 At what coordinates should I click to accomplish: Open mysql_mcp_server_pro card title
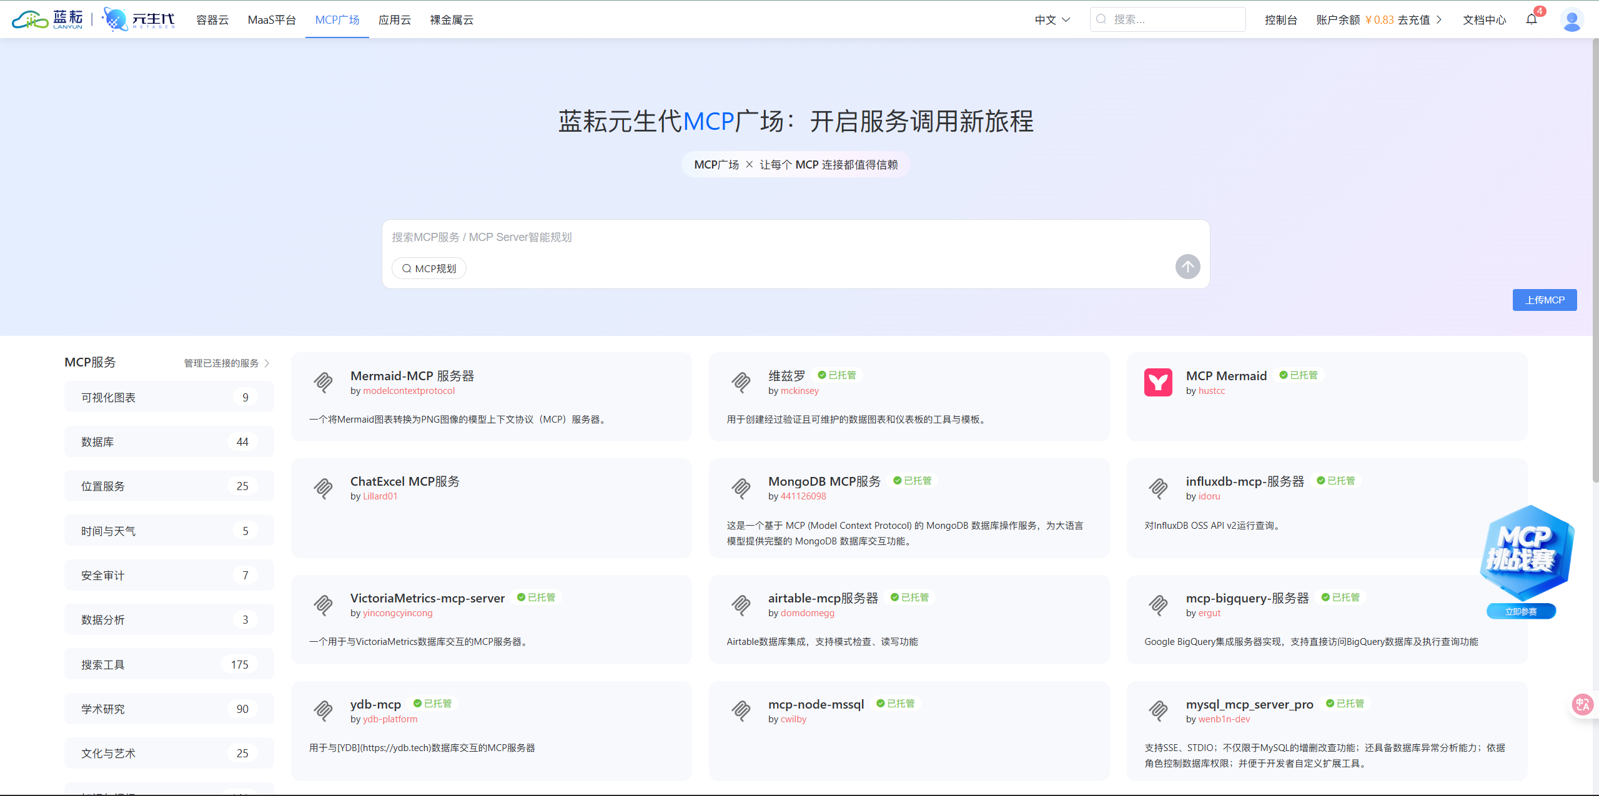click(x=1250, y=704)
